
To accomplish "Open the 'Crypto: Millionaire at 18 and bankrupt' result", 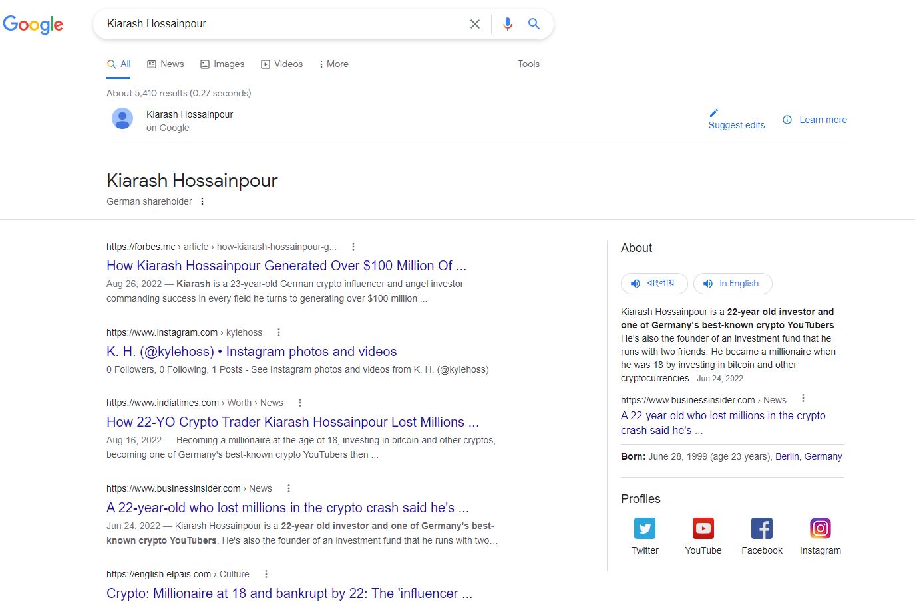I will click(289, 593).
